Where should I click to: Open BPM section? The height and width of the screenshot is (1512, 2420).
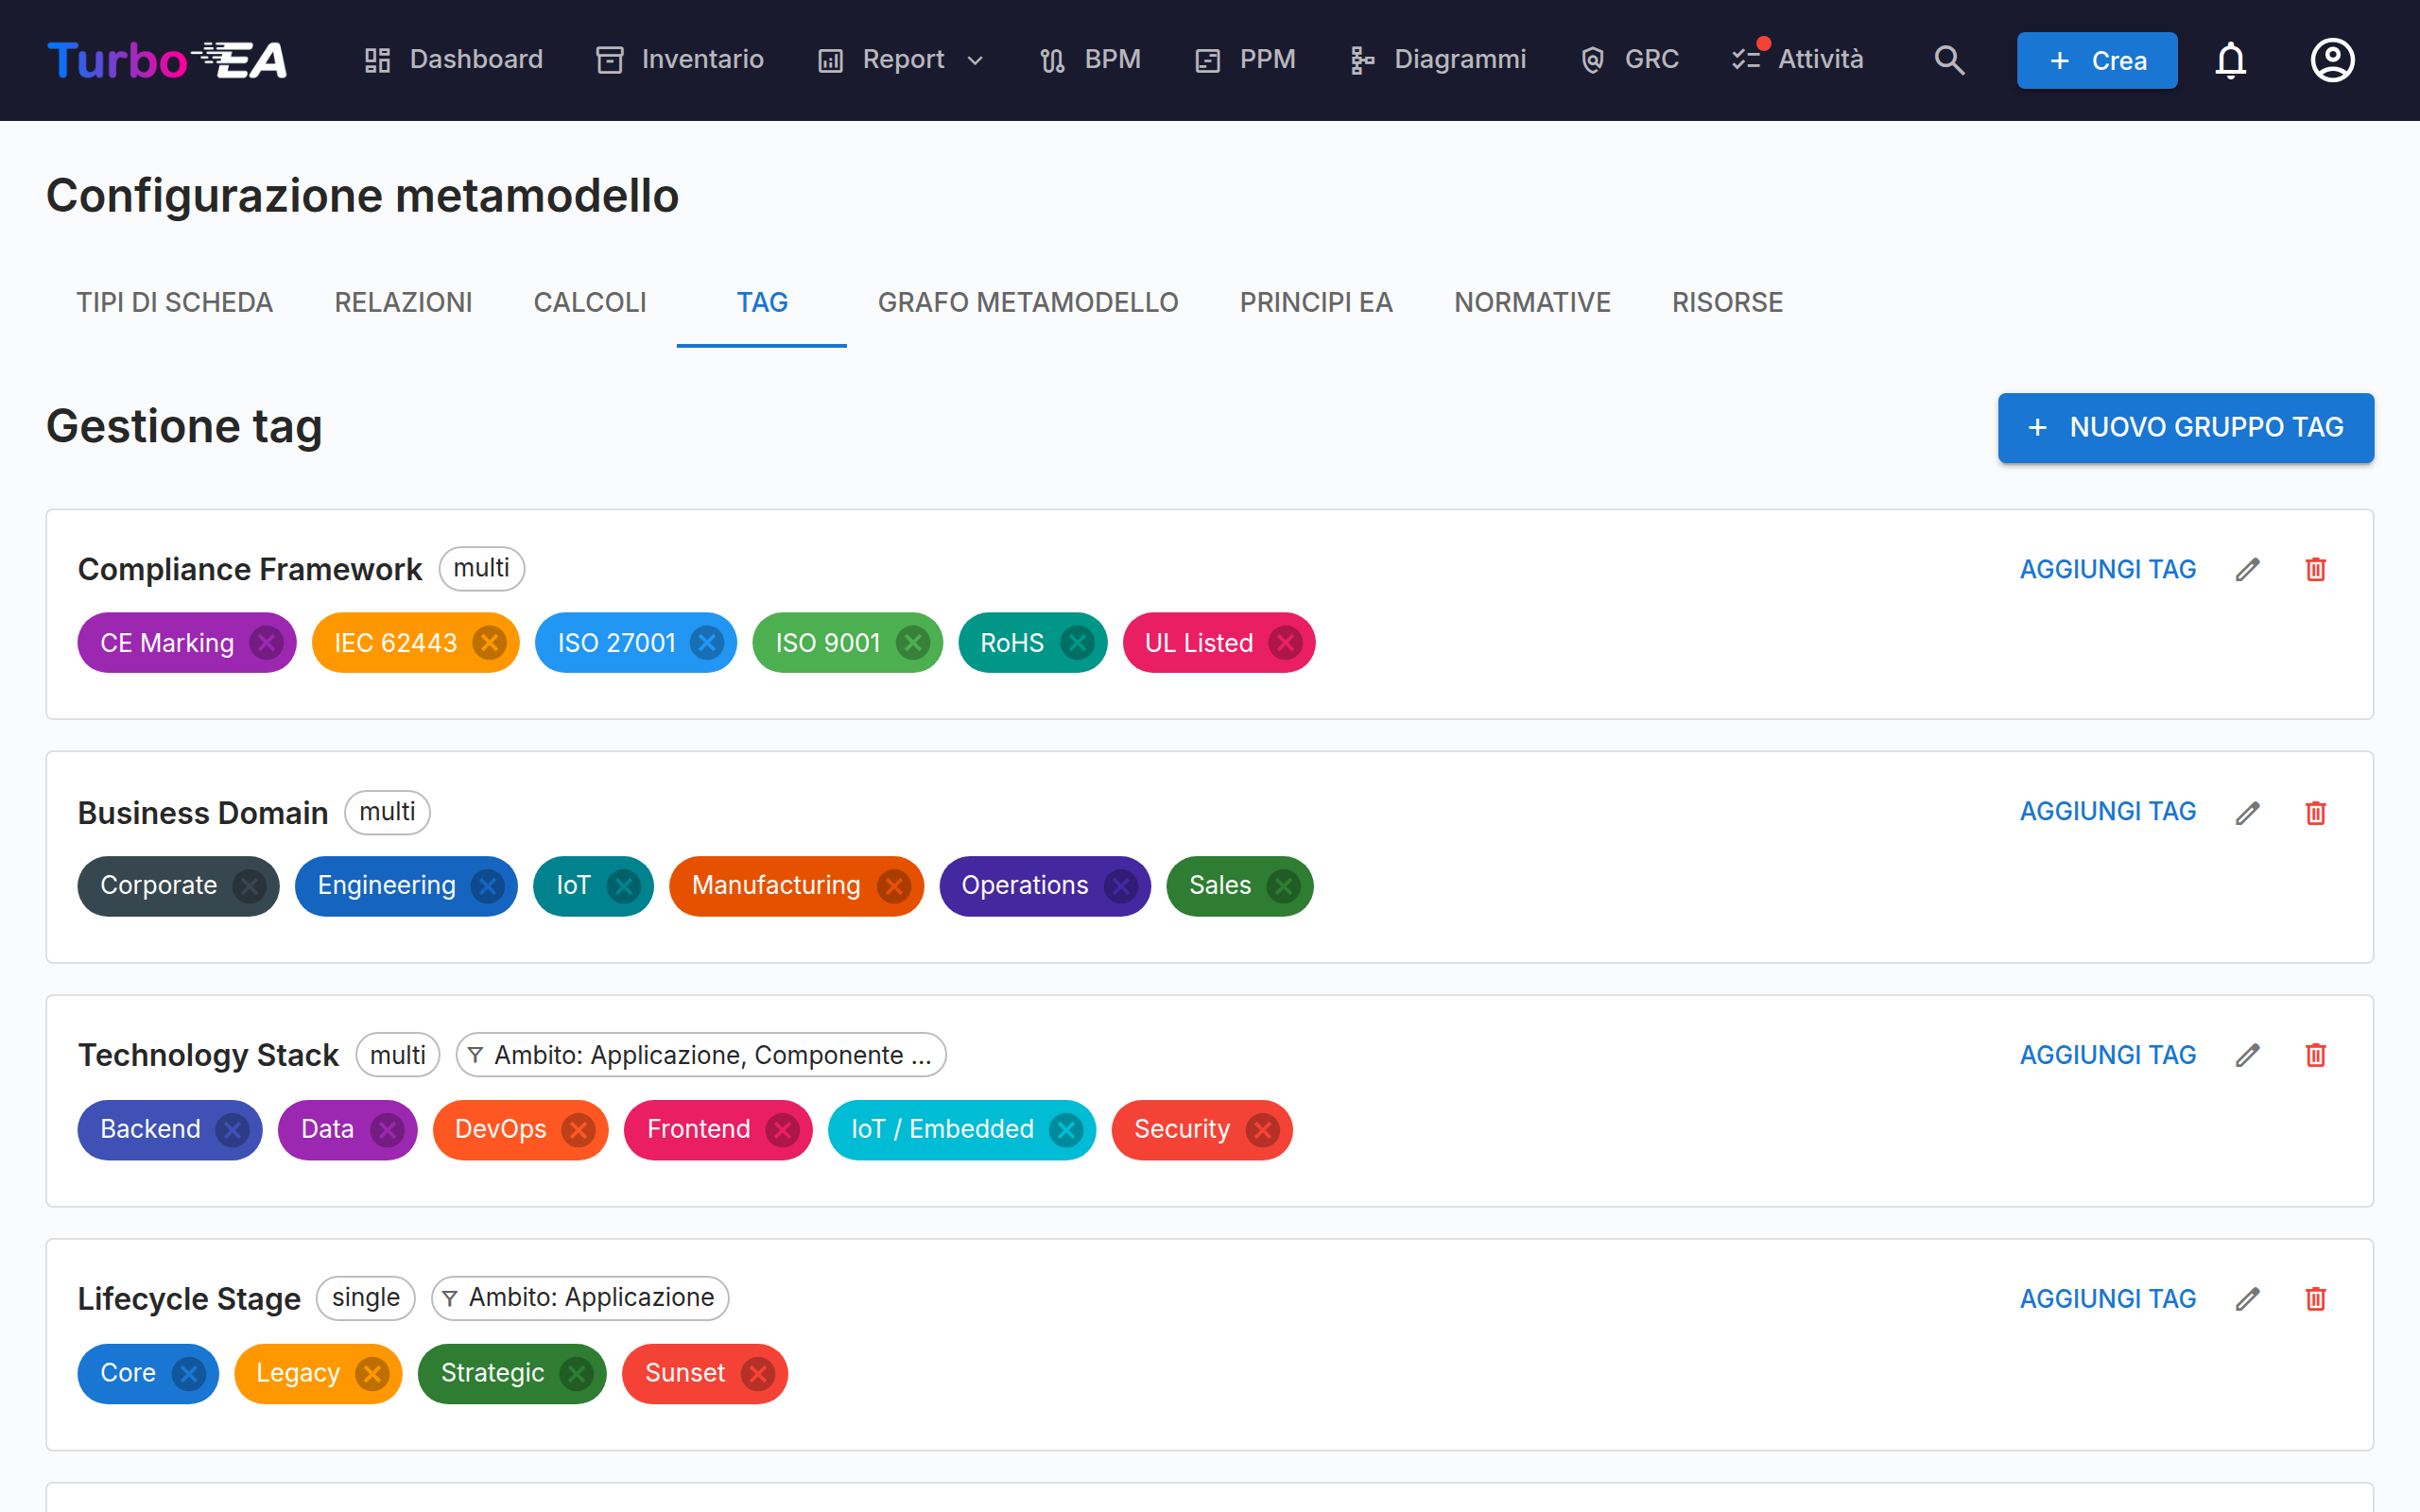1090,60
